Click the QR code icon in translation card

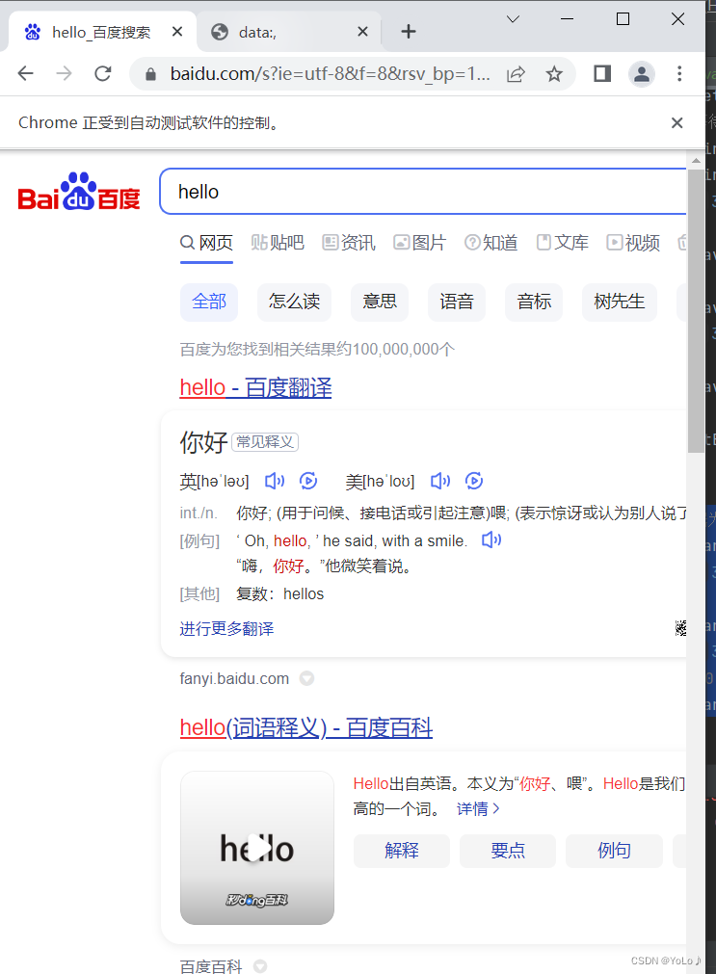[x=680, y=628]
